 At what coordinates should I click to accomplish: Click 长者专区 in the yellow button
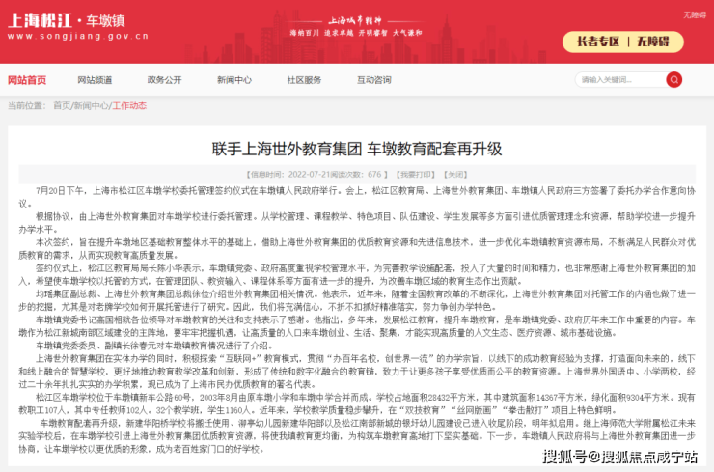(x=598, y=42)
